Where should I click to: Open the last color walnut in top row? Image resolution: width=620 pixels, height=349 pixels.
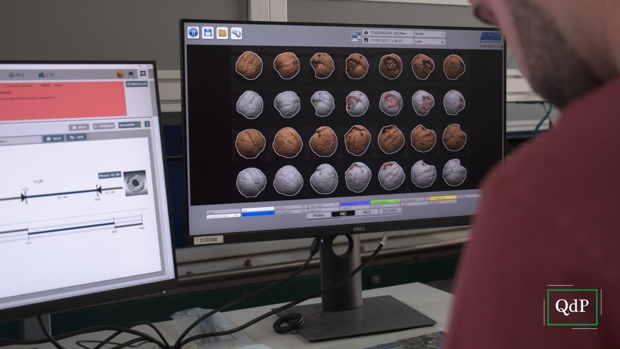pyautogui.click(x=454, y=66)
